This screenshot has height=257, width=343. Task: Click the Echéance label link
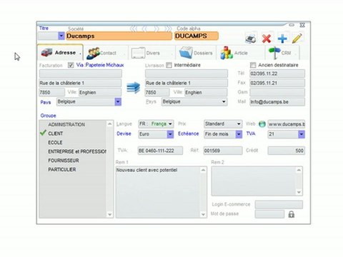(188, 133)
